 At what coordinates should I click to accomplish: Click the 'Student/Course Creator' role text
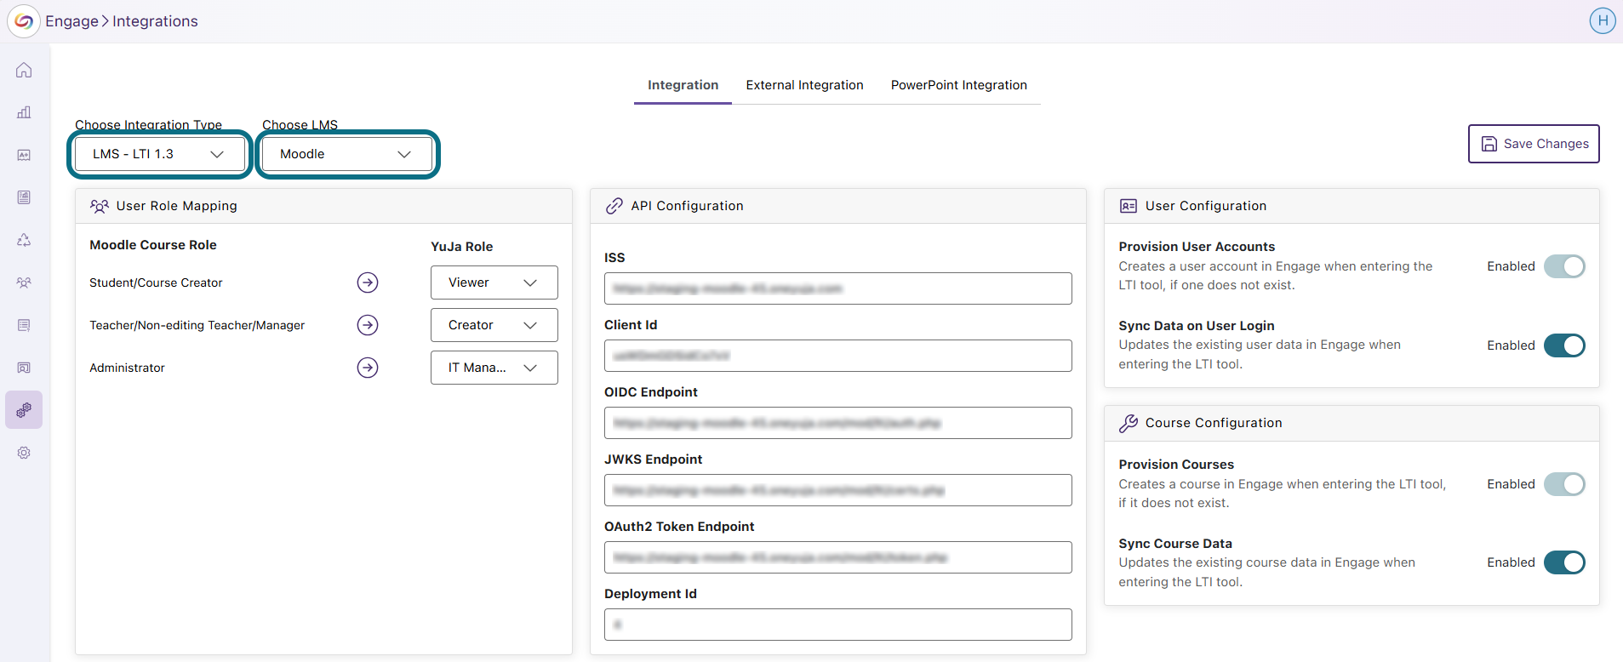tap(156, 282)
